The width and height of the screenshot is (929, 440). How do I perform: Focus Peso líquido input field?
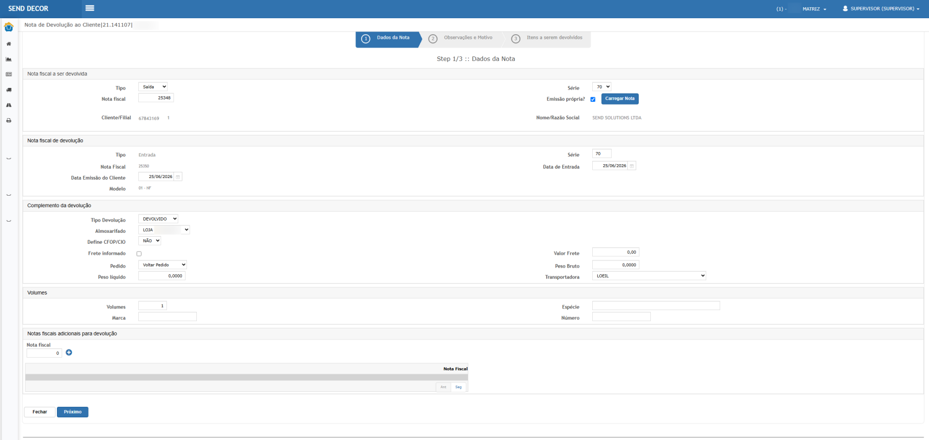point(162,276)
